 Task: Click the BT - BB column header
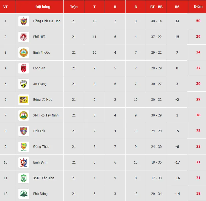pos(157,7)
